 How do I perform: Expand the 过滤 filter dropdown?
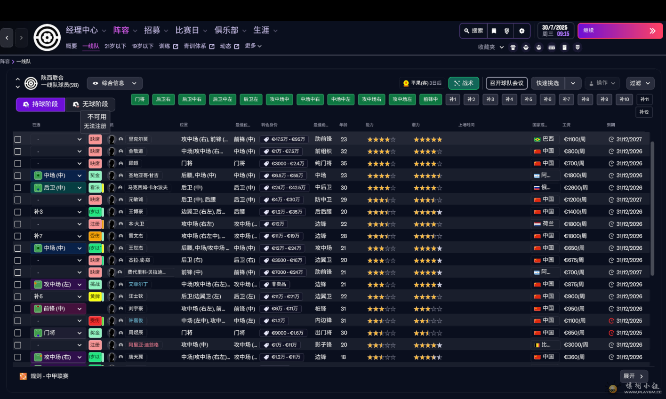click(640, 83)
